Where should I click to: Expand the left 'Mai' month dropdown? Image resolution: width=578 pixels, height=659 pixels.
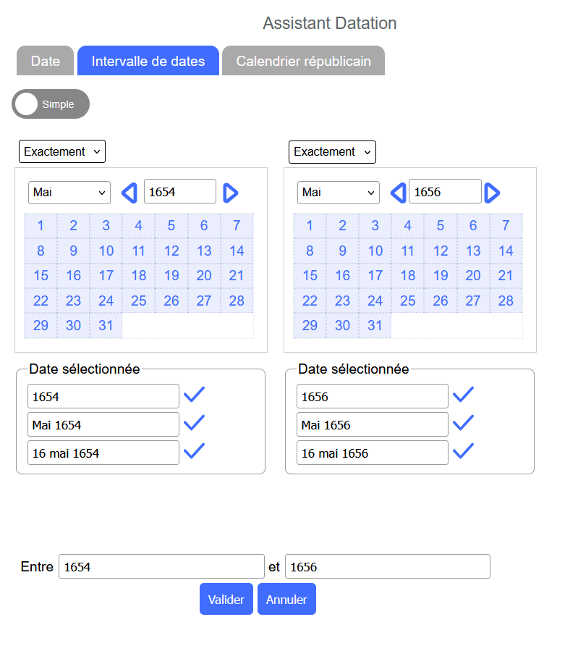(69, 193)
